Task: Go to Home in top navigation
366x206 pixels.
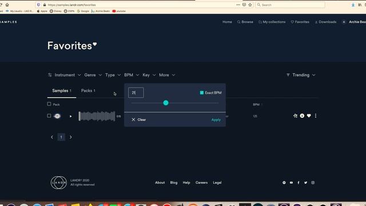Action: tap(227, 22)
